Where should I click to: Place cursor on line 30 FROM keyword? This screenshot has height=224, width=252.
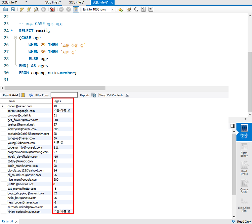[24, 73]
